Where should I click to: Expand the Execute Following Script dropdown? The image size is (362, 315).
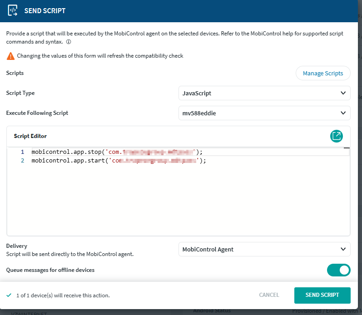pyautogui.click(x=264, y=113)
